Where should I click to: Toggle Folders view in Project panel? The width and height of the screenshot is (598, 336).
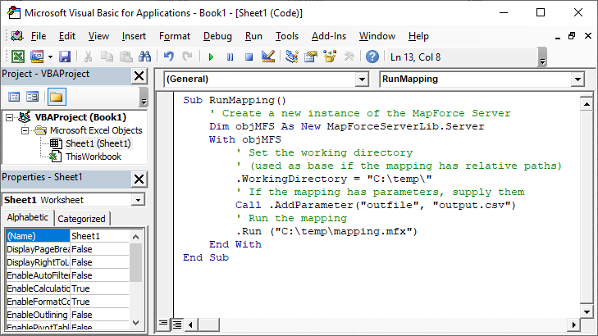coord(56,97)
